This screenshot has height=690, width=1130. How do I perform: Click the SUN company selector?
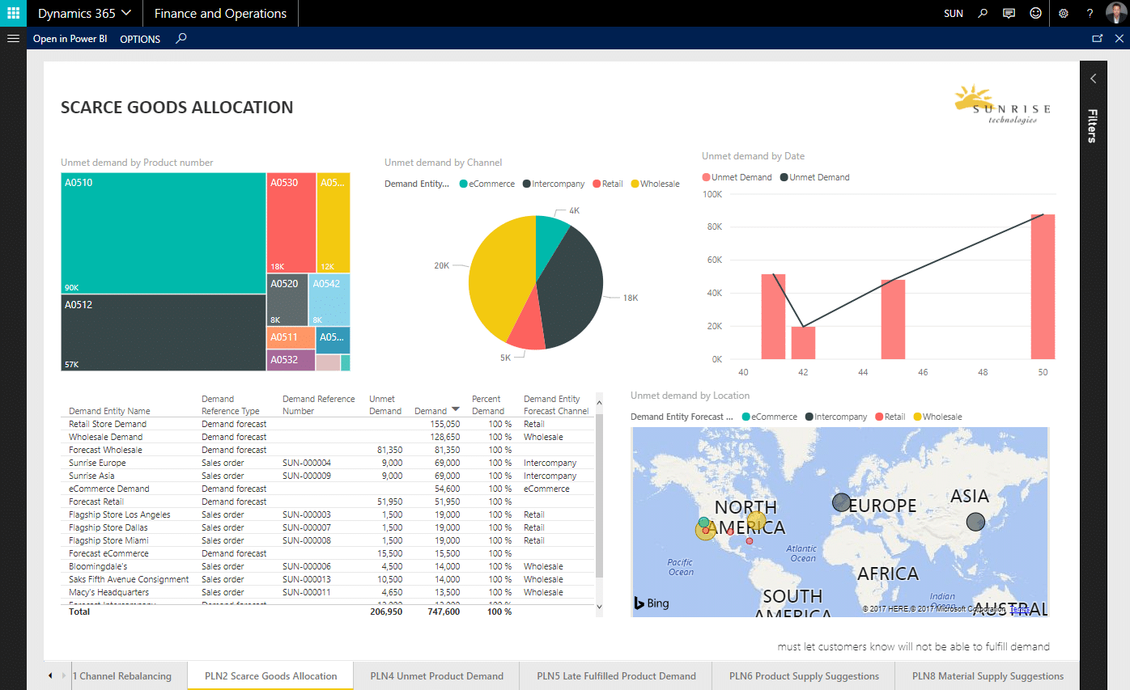click(x=954, y=14)
